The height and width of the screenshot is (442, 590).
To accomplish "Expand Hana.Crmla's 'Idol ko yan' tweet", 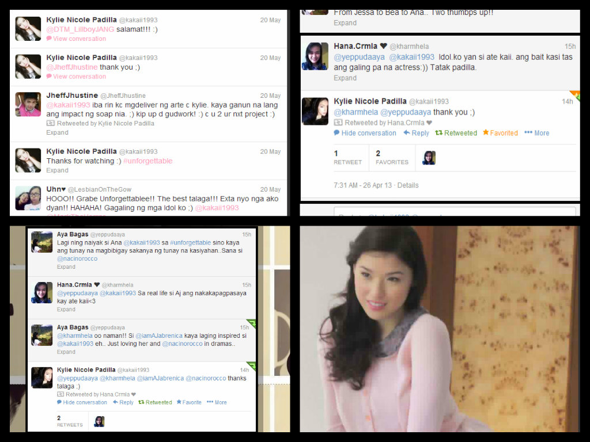I will 345,78.
